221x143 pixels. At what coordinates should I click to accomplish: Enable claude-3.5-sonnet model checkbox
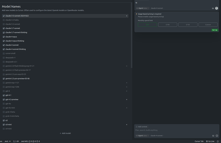(x=4, y=24)
